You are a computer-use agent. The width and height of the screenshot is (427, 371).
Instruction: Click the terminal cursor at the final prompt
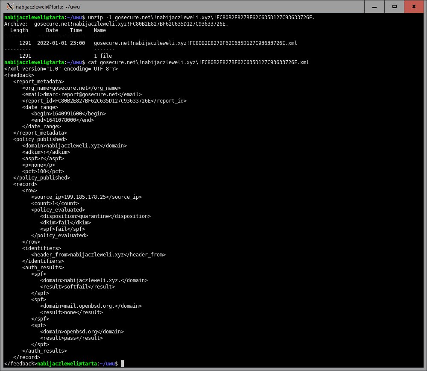122,363
